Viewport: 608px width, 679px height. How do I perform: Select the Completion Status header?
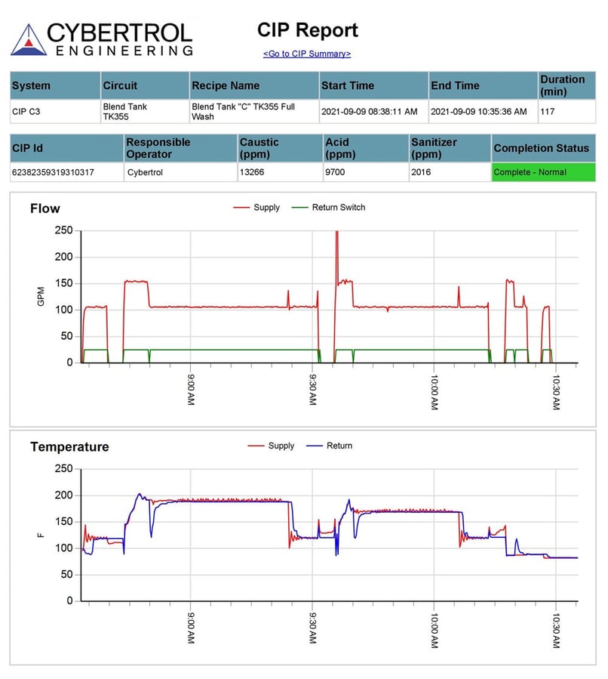coord(542,148)
